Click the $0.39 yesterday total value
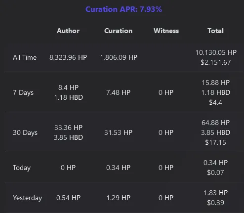Screen dimensions: 244x213 click(x=215, y=203)
